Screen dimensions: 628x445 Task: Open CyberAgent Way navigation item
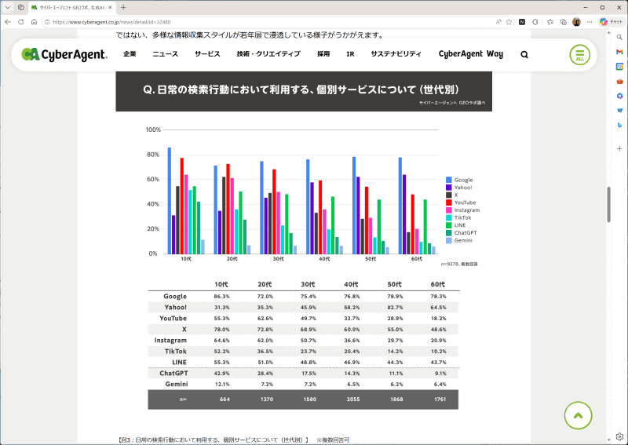click(470, 53)
